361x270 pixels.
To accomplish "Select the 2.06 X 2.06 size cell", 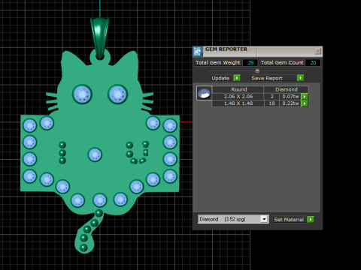I will [238, 97].
